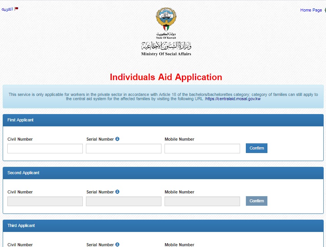
Task: Click Third Applicant Mobile Number label
Action: pyautogui.click(x=180, y=245)
